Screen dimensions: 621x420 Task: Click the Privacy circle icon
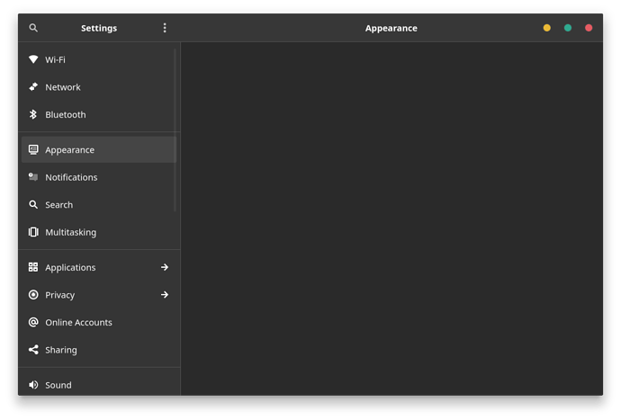click(x=33, y=294)
